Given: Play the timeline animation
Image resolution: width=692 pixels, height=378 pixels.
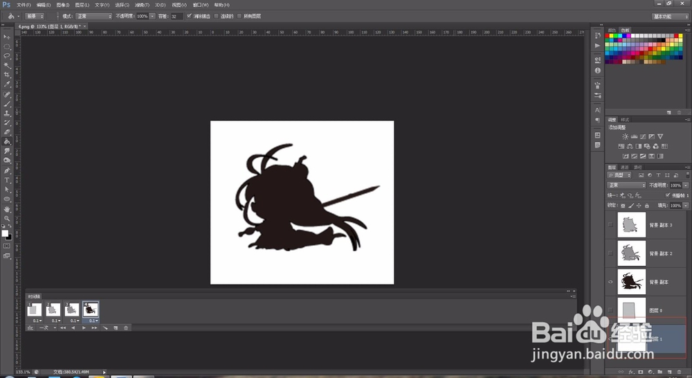Looking at the screenshot, I should pyautogui.click(x=84, y=327).
